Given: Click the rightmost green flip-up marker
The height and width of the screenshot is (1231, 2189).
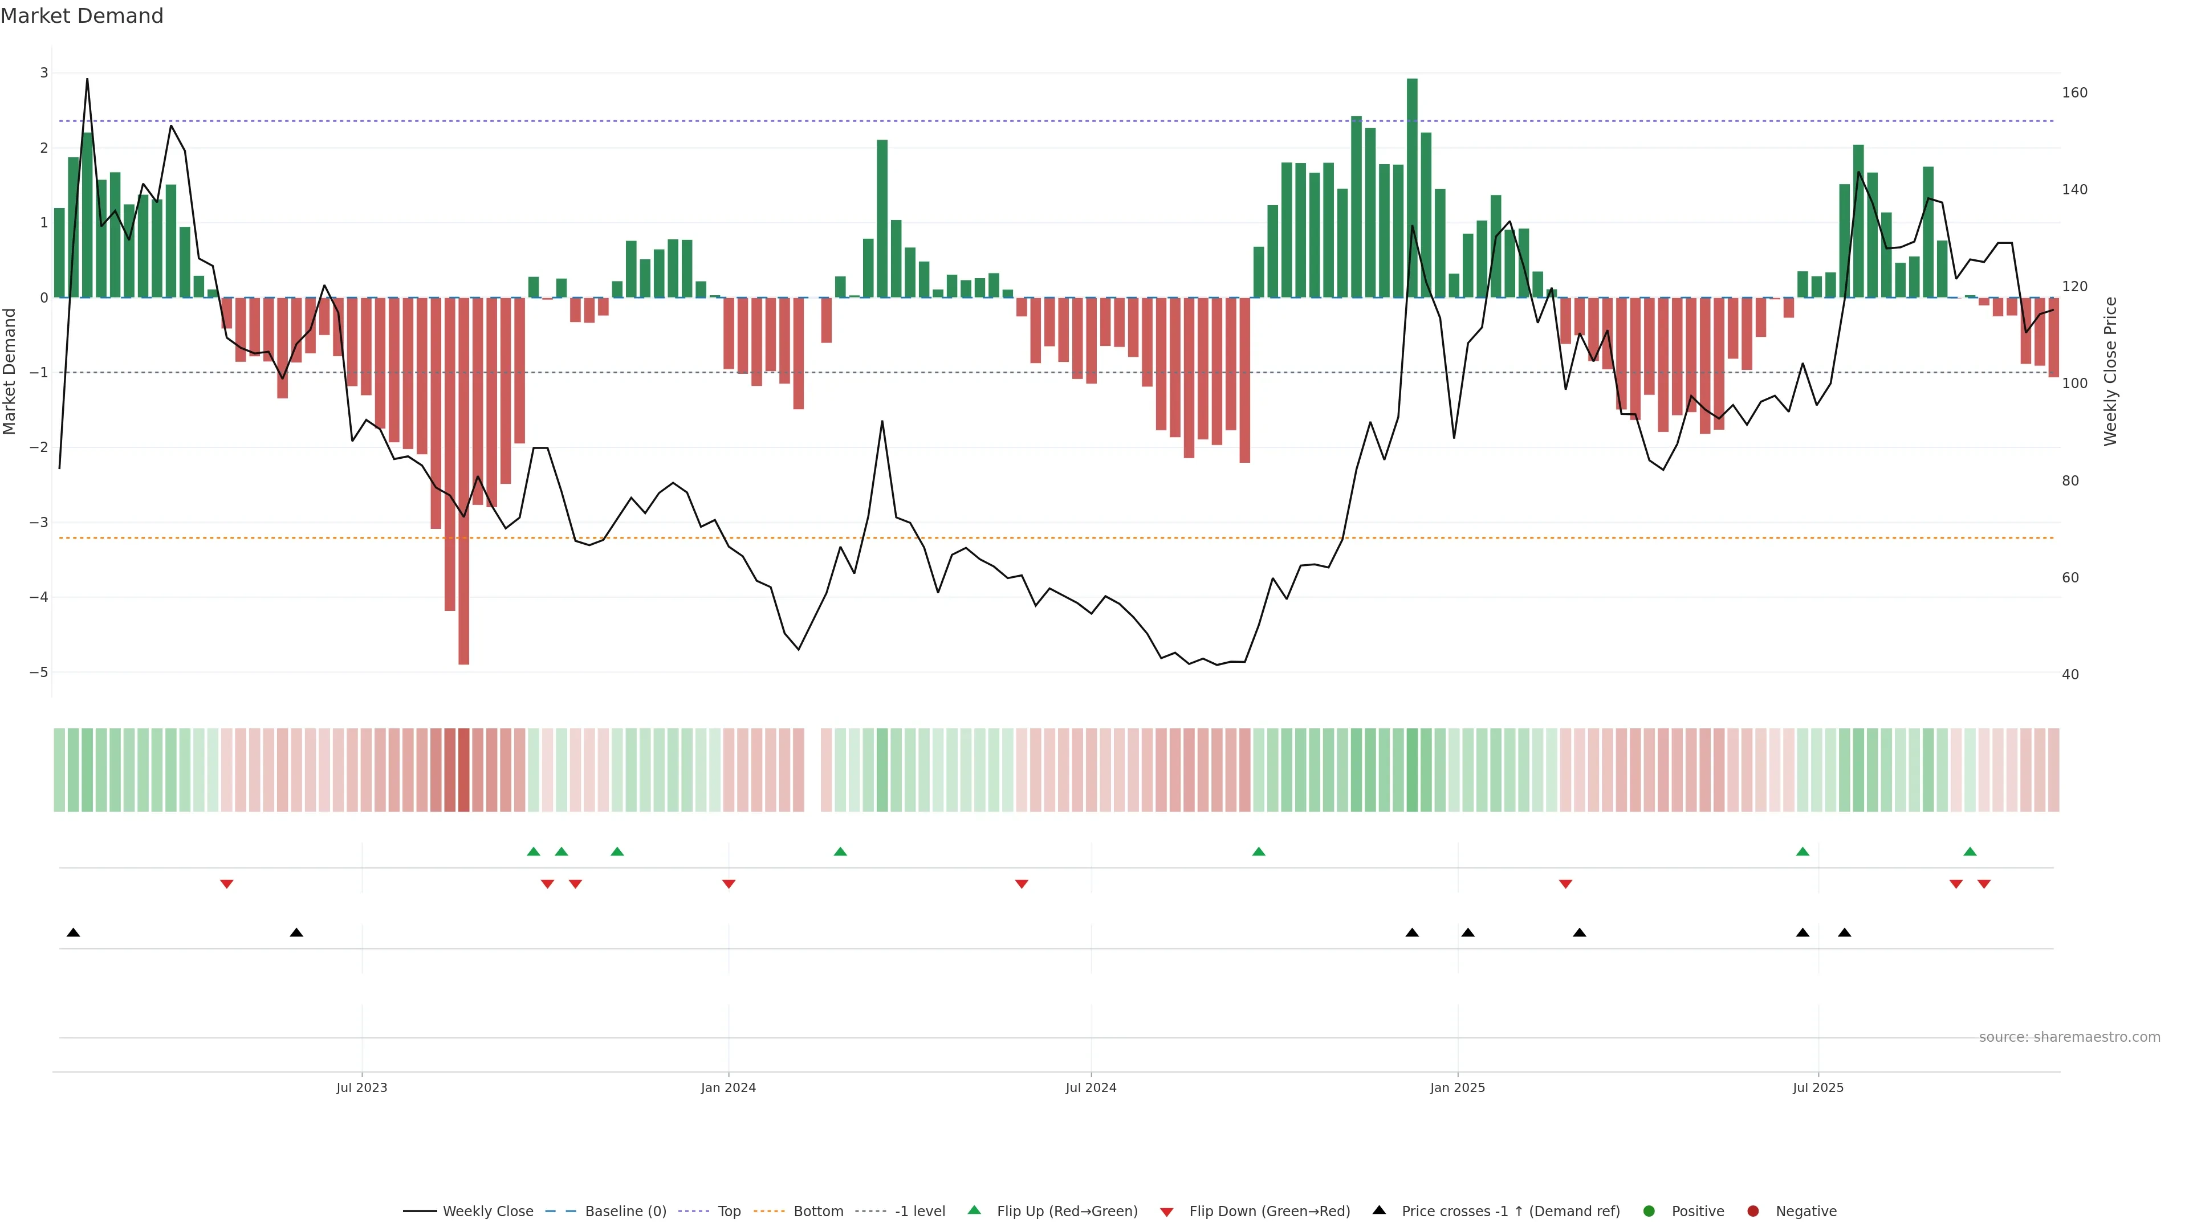Looking at the screenshot, I should 1970,851.
